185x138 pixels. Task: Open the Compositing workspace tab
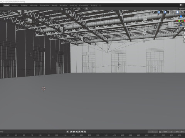84,5
